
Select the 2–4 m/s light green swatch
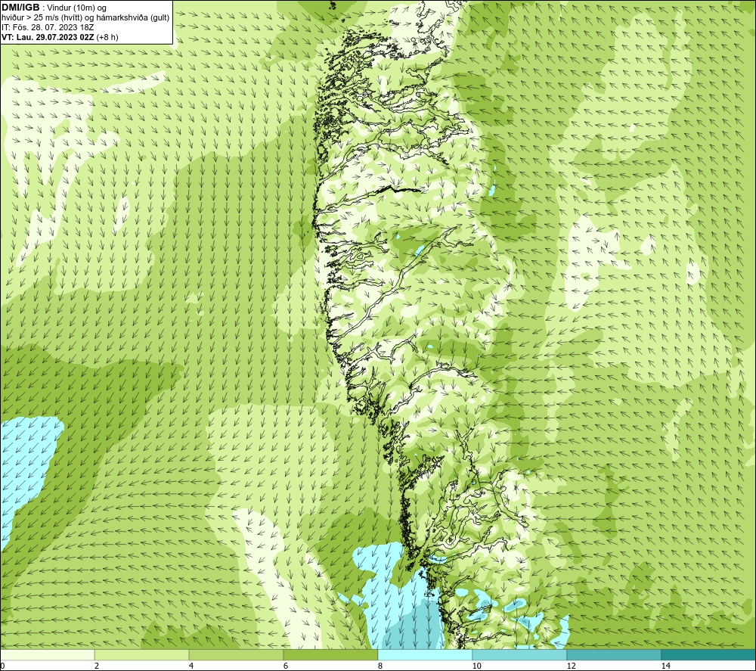(x=142, y=654)
